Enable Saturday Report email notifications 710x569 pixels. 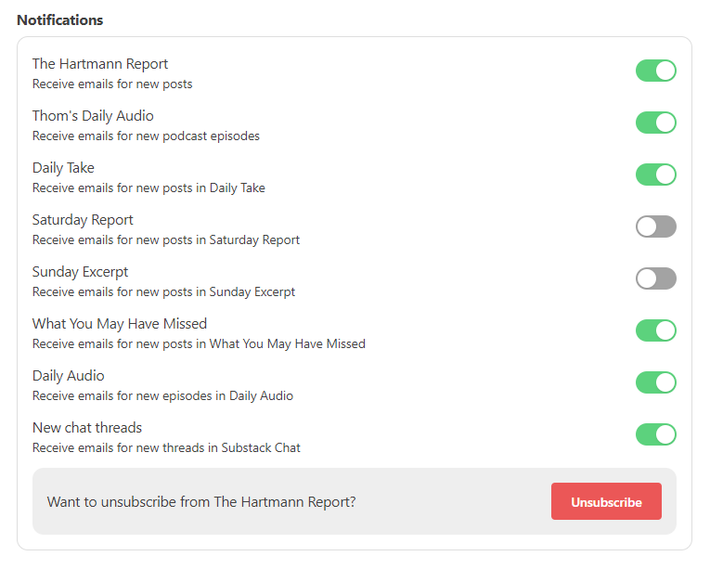pos(655,226)
